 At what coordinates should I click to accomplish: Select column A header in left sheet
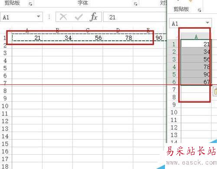click(x=27, y=30)
